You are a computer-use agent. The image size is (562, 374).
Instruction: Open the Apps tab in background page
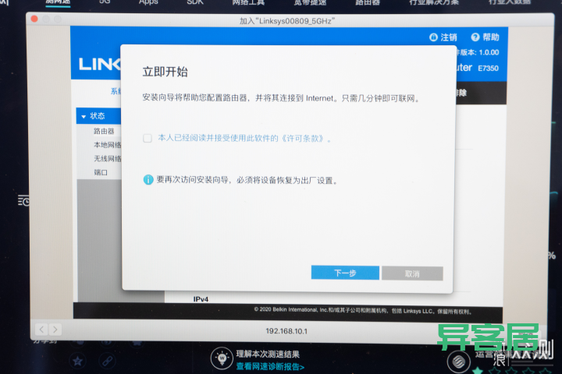tap(148, 2)
